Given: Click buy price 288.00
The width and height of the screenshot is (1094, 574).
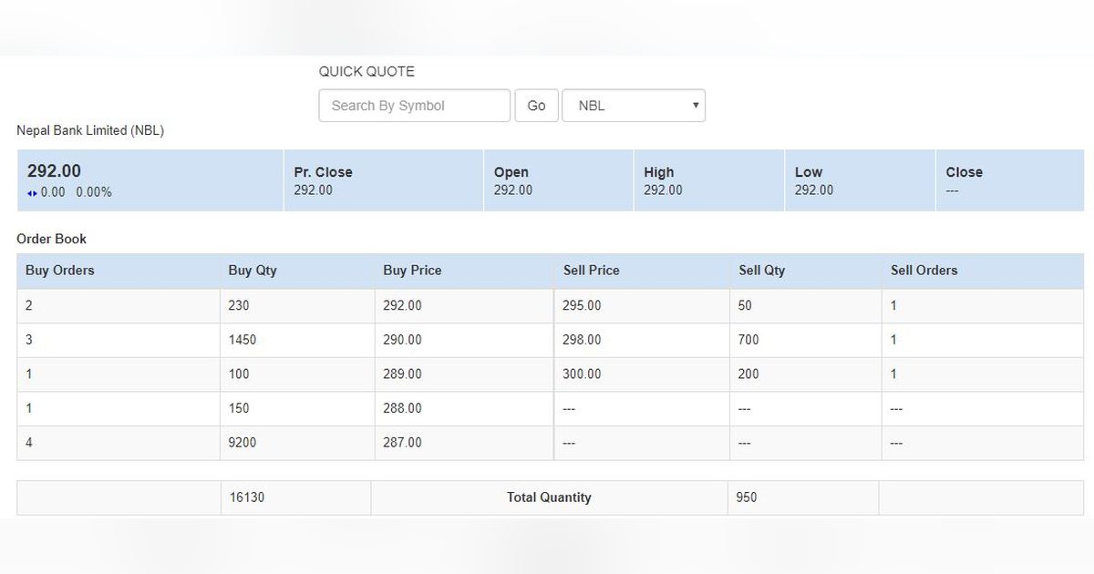Looking at the screenshot, I should tap(402, 409).
